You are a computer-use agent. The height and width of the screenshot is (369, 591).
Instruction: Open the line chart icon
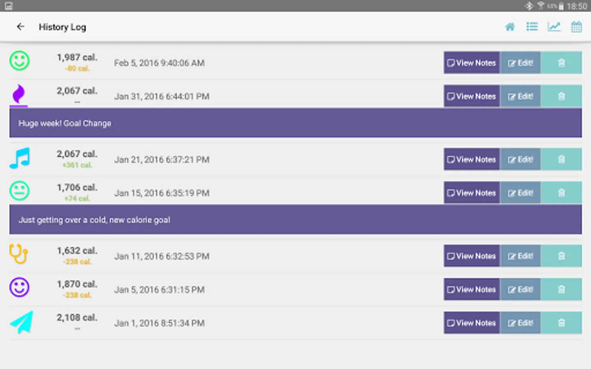click(x=554, y=27)
